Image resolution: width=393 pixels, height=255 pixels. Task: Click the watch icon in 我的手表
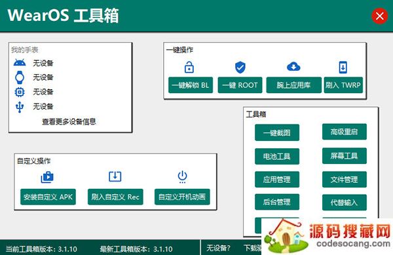point(20,77)
